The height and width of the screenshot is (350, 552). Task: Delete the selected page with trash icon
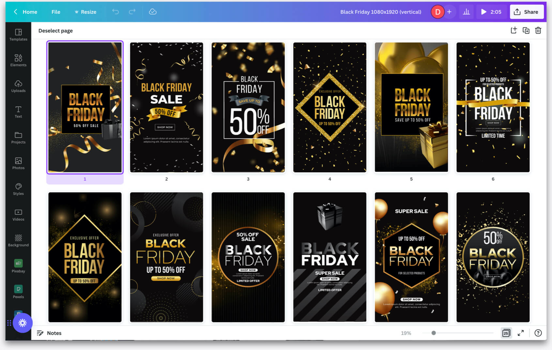538,30
